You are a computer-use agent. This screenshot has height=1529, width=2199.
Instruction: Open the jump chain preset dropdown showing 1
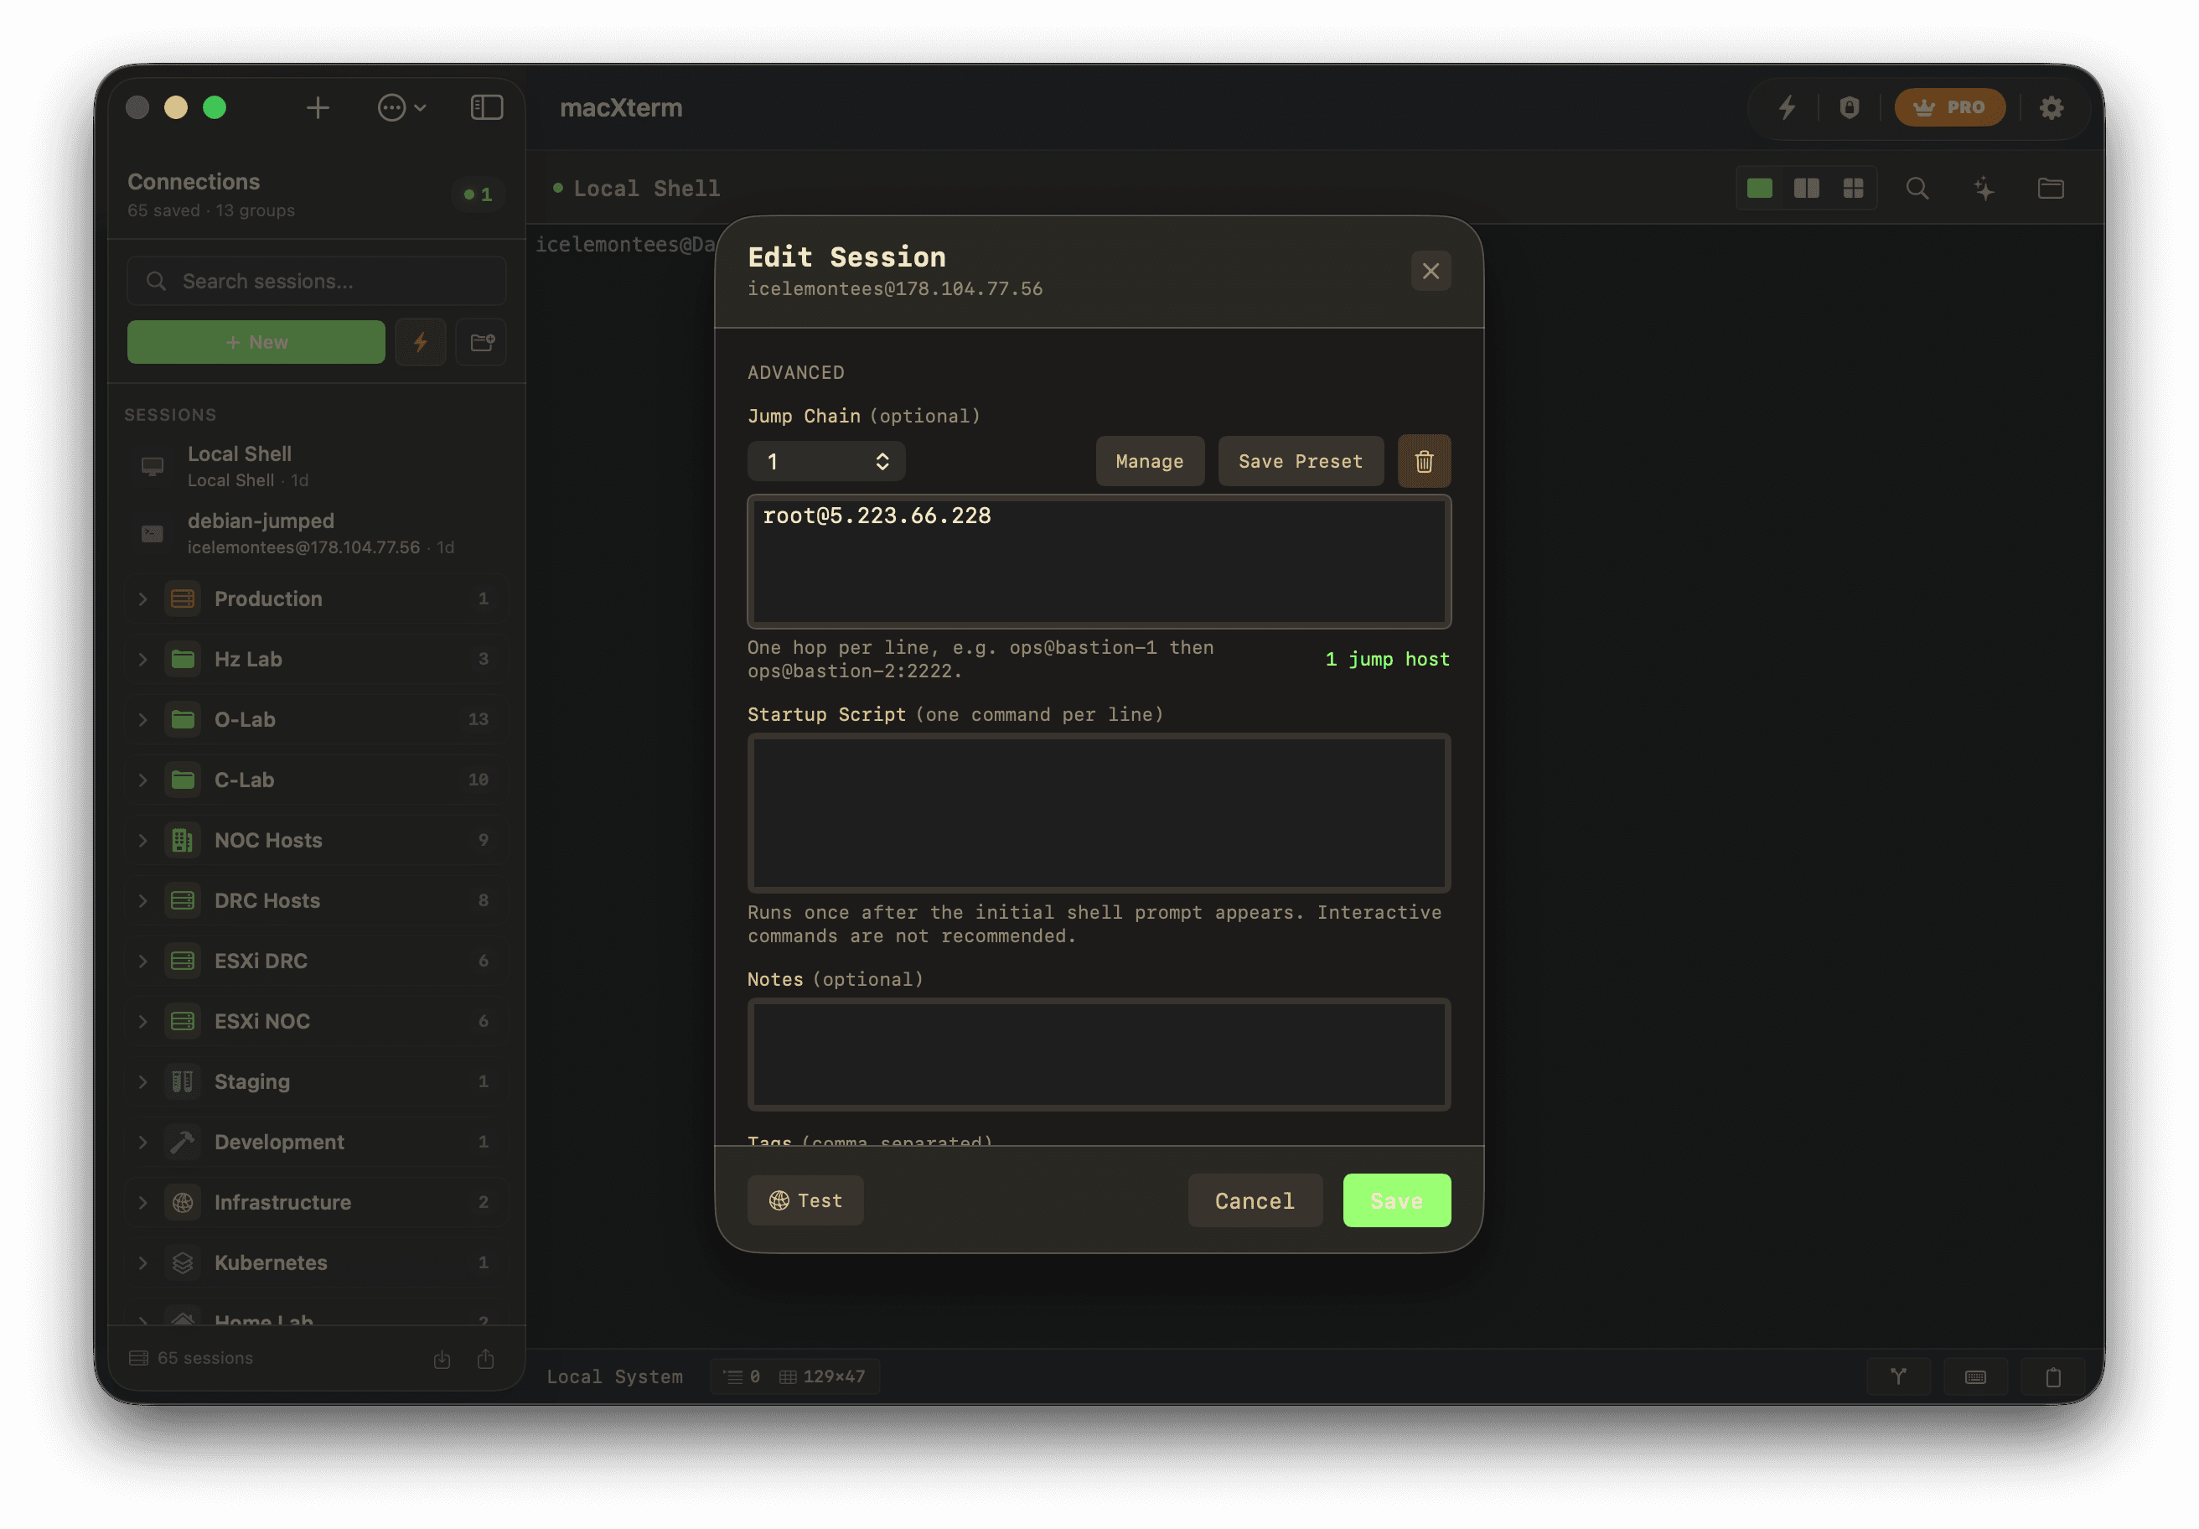pos(825,462)
